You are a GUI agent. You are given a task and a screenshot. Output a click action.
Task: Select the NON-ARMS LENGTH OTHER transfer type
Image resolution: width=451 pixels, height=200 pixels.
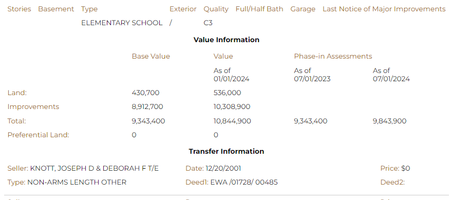77,182
